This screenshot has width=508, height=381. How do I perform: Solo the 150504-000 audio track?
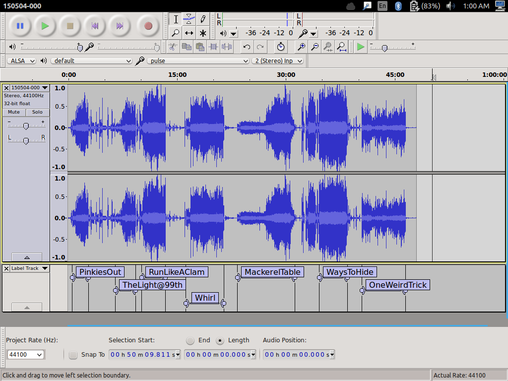click(38, 112)
